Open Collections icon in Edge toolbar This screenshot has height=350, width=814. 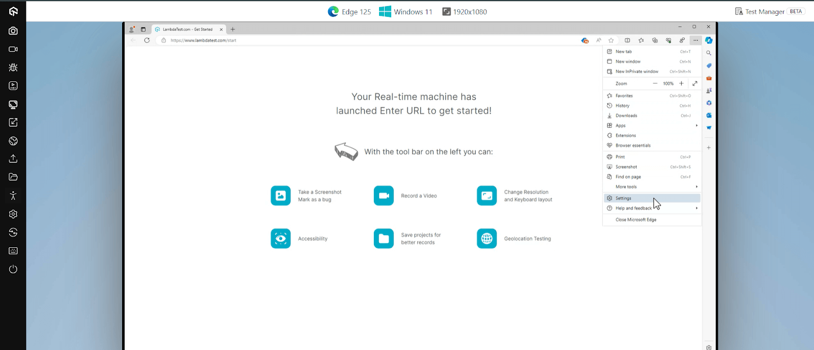click(x=655, y=40)
